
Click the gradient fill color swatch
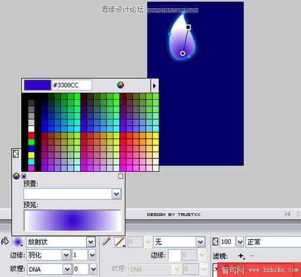(18, 242)
